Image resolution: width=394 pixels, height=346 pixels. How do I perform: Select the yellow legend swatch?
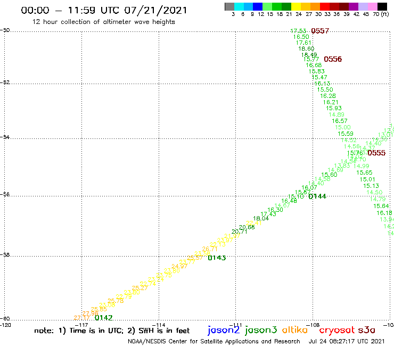296,6
